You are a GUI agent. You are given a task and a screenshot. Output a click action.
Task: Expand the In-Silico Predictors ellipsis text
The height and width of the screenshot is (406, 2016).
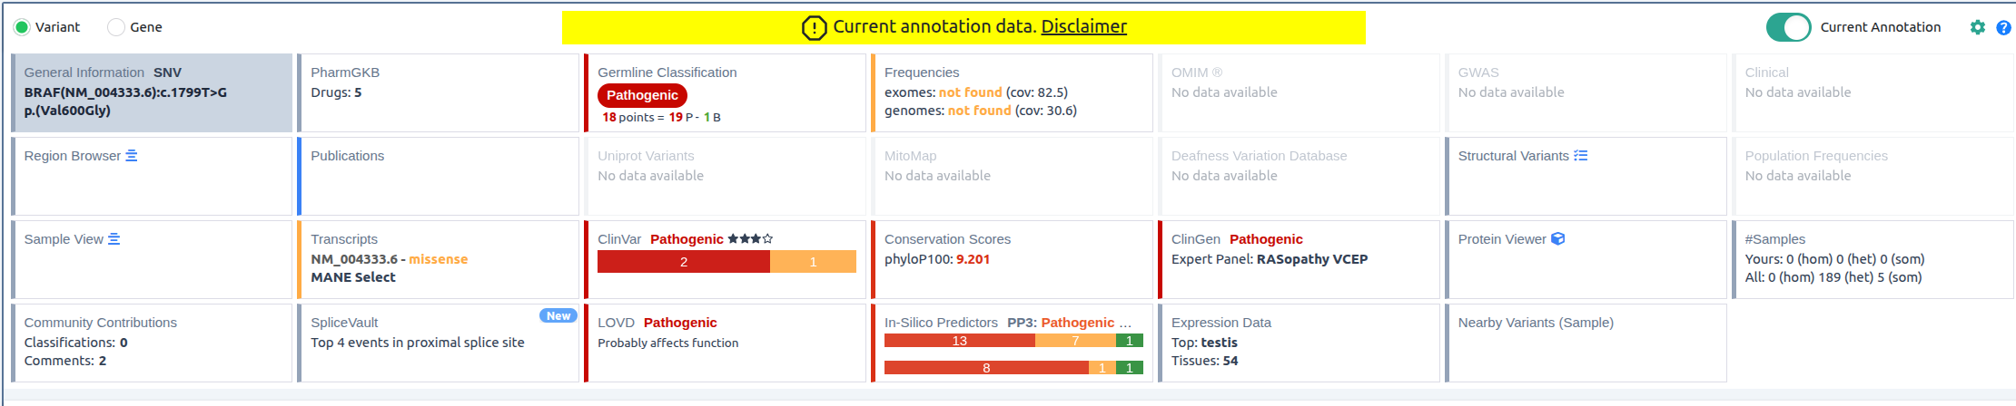click(1125, 323)
